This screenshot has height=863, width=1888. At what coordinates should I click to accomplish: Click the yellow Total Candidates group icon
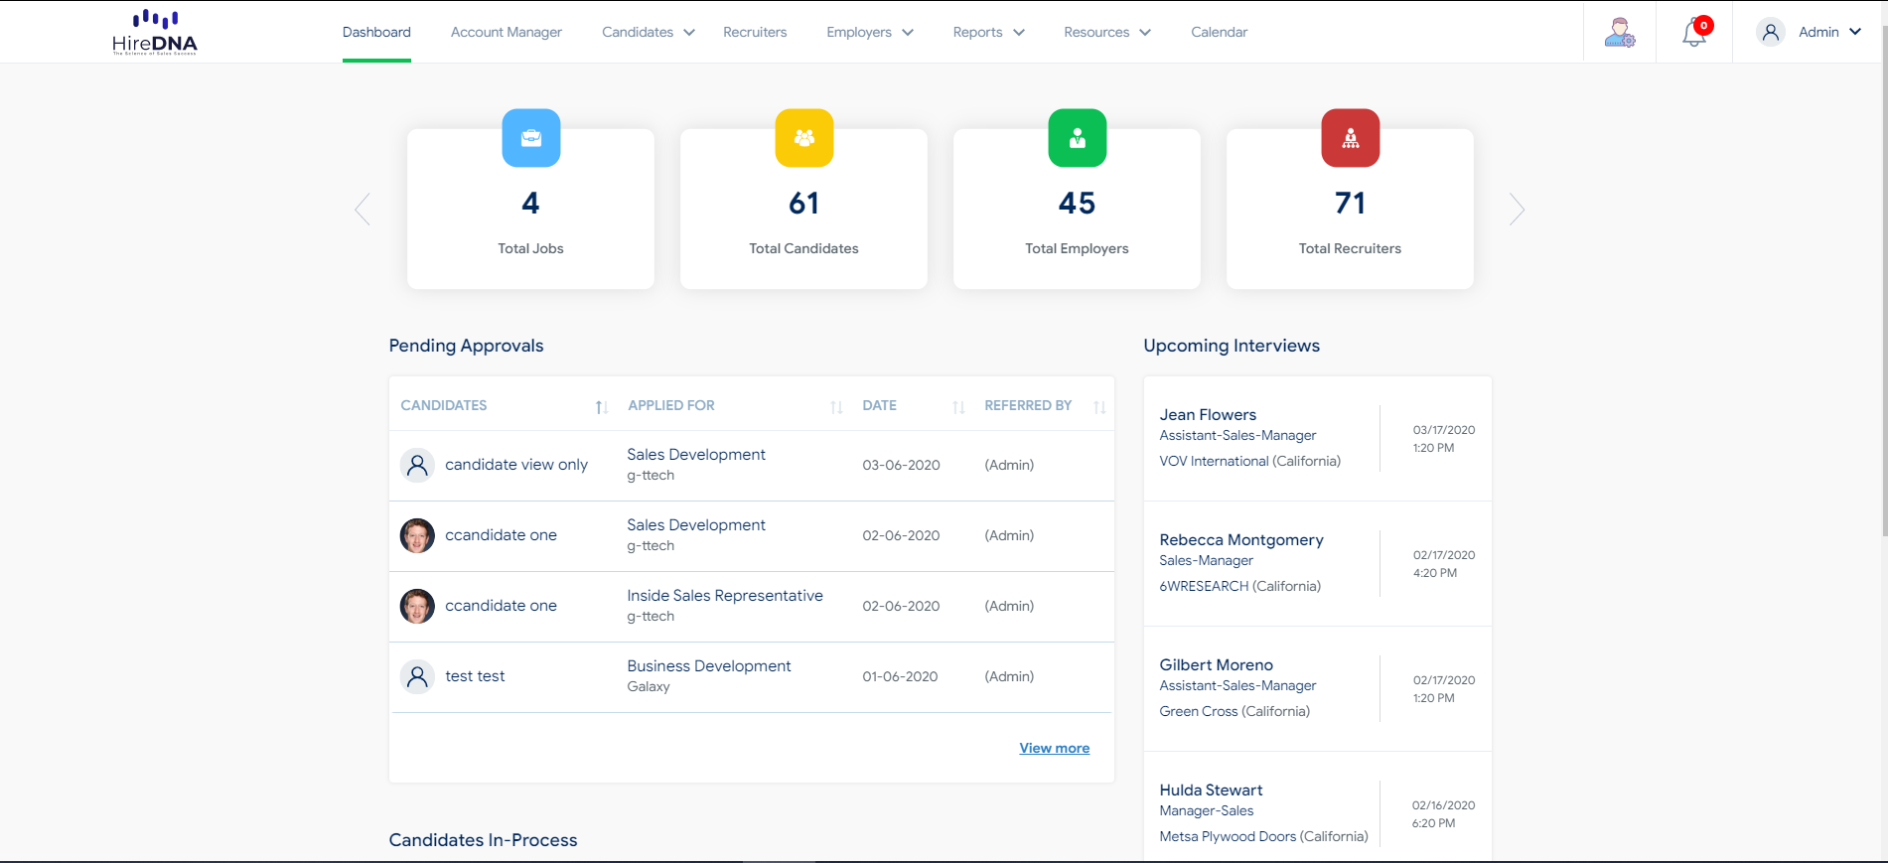tap(804, 138)
